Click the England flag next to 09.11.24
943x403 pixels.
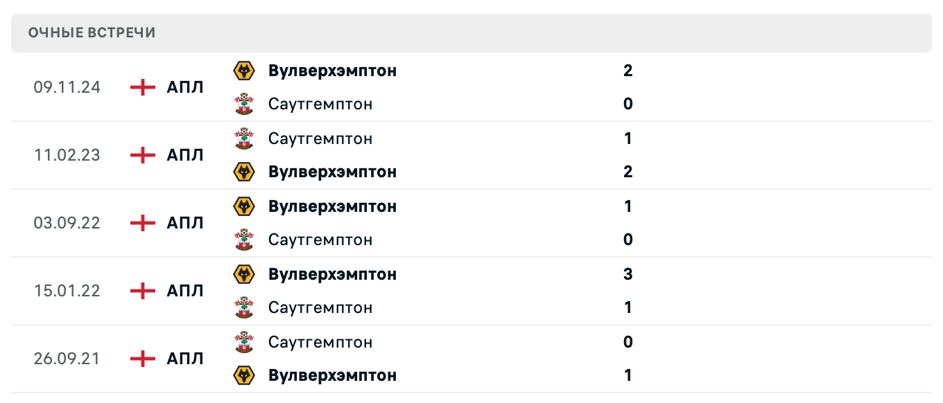click(141, 87)
